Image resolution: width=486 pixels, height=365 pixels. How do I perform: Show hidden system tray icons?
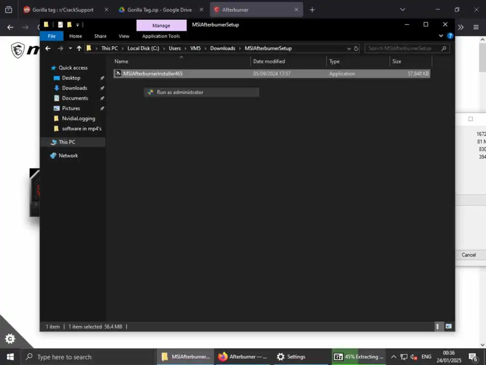(x=394, y=357)
